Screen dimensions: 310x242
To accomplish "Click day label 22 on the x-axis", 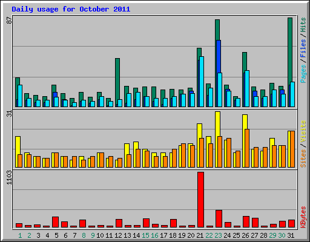I will pyautogui.click(x=209, y=235).
